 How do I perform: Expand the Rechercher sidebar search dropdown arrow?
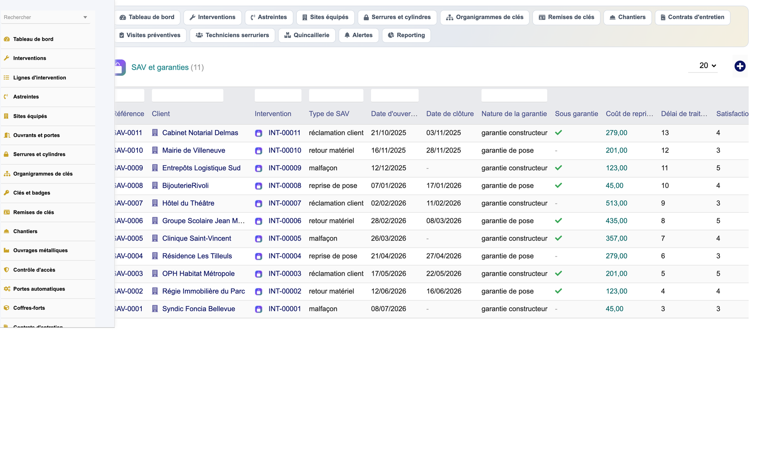85,17
